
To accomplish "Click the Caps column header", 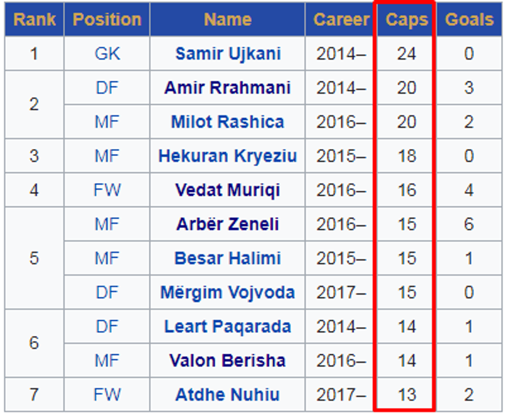I will tap(406, 20).
